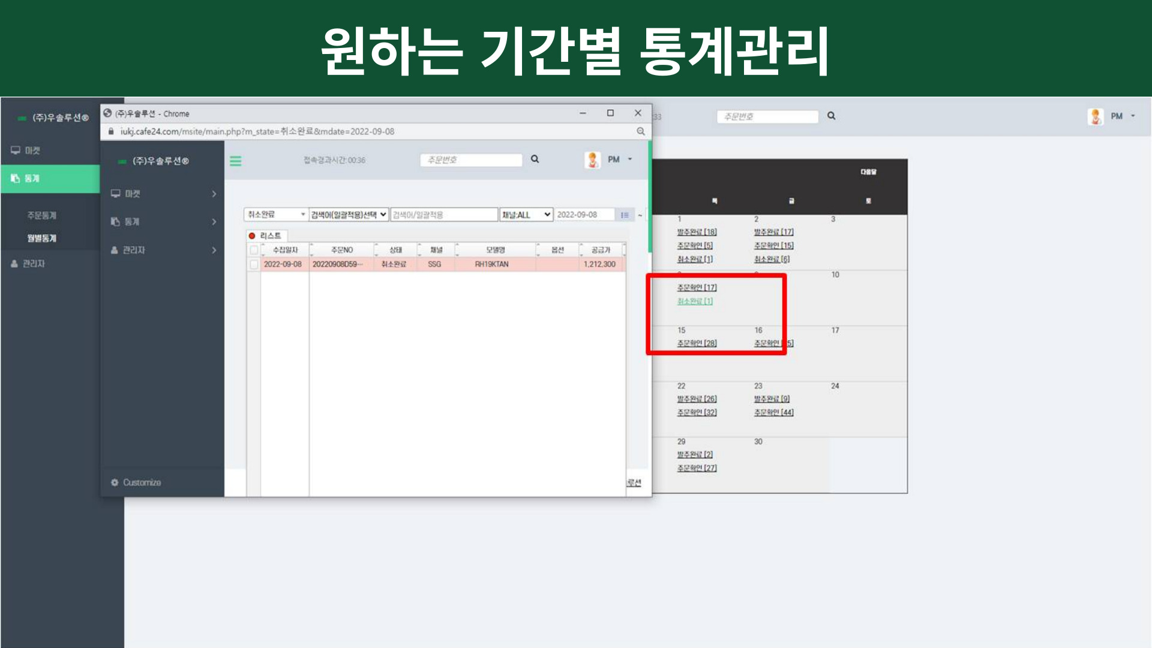Toggle the header select-all checkbox

254,250
